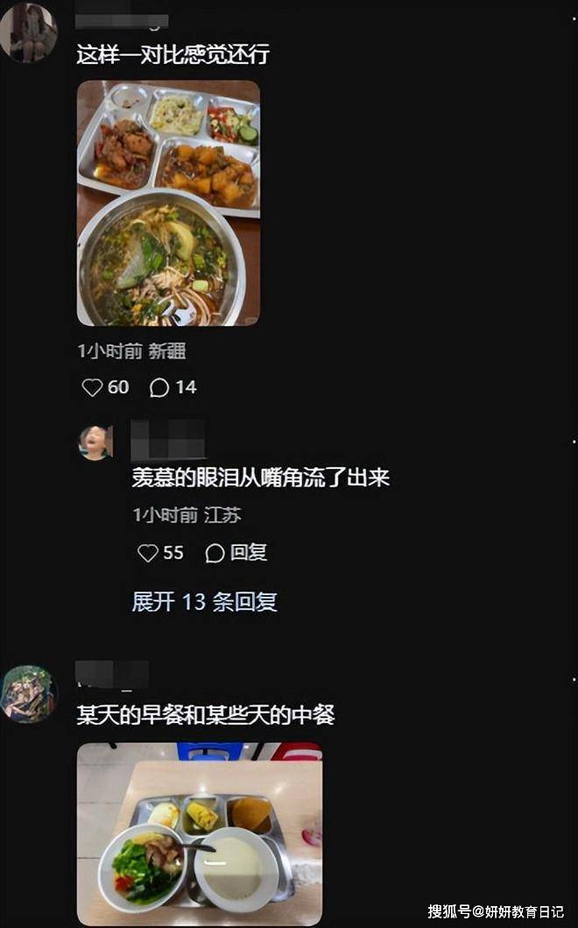Like the comment with 60 likes
Viewport: 578px width, 928px height.
click(92, 387)
